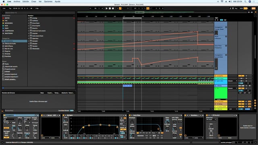258x145 pixels.
Task: Select the Plug-ins category
Action: point(8,51)
